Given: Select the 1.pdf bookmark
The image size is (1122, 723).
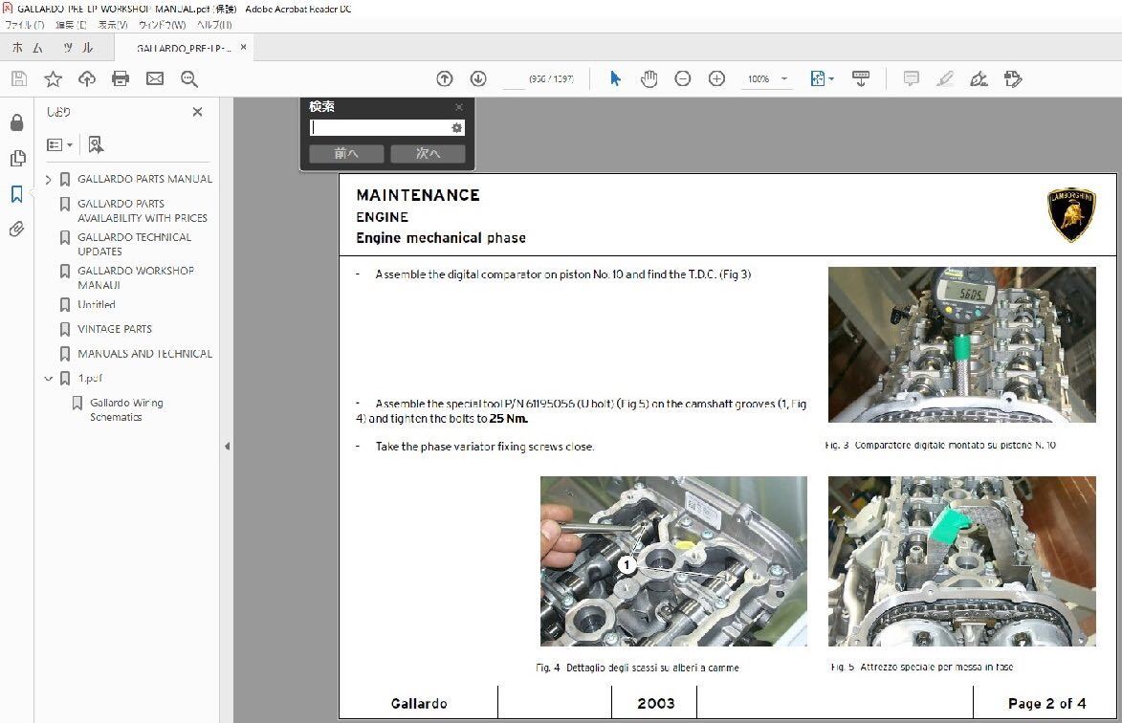Looking at the screenshot, I should coord(90,379).
